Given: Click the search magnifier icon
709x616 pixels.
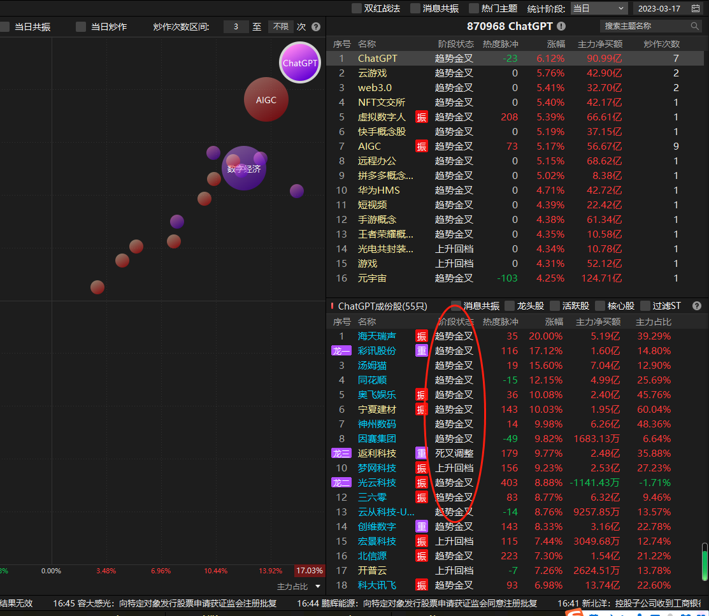Looking at the screenshot, I should click(x=694, y=26).
